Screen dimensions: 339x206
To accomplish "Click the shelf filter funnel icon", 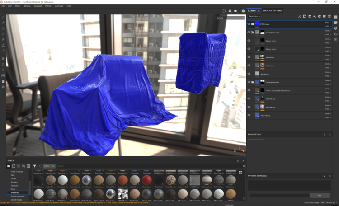I will point(35,166).
